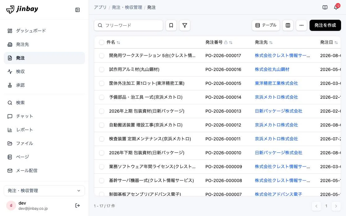Click the search magnifier icon in フリーワード box
Image resolution: width=346 pixels, height=216 pixels.
(100, 25)
